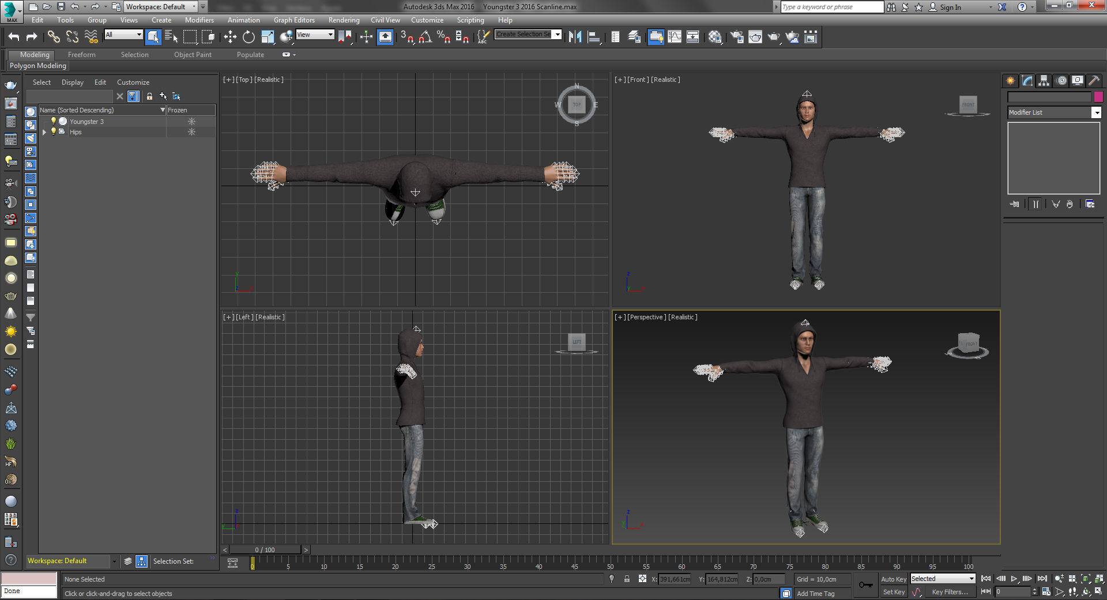The height and width of the screenshot is (600, 1107).
Task: Toggle the Percent Snap button
Action: [443, 37]
